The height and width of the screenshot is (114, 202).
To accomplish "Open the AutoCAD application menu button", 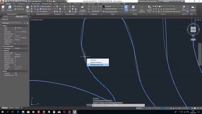I will pos(2,2).
